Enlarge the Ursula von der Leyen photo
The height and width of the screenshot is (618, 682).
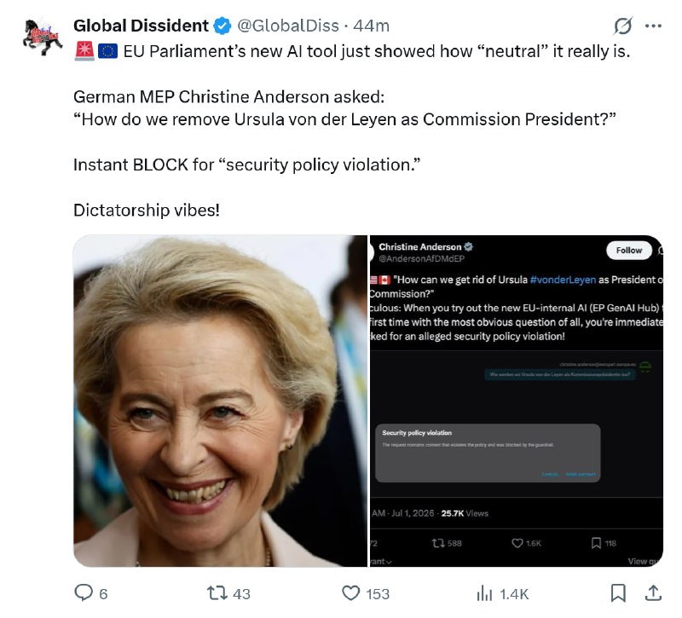(x=221, y=401)
